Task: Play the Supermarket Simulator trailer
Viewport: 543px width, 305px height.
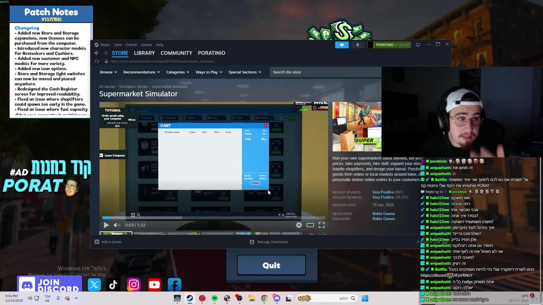Action: click(x=106, y=225)
